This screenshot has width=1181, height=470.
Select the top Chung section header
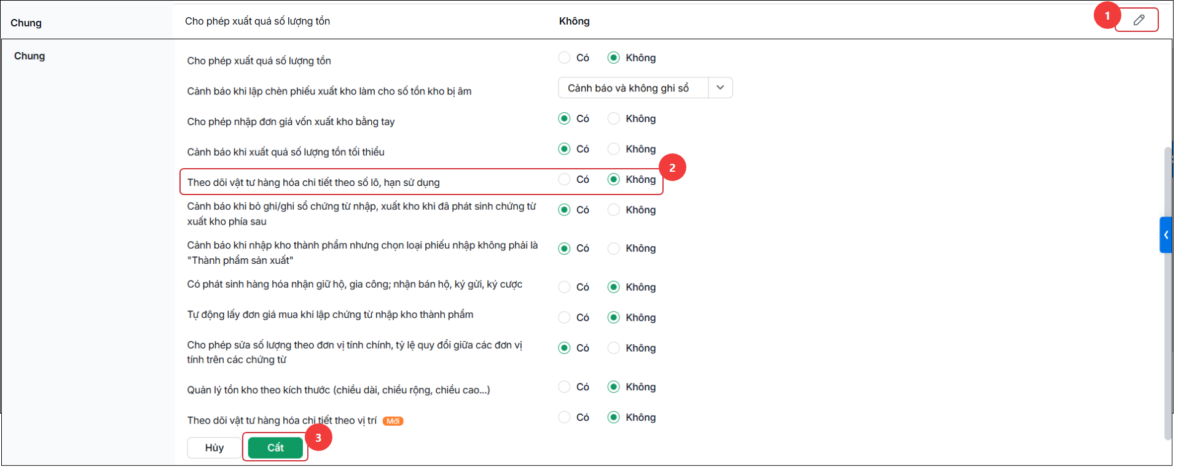pos(26,23)
